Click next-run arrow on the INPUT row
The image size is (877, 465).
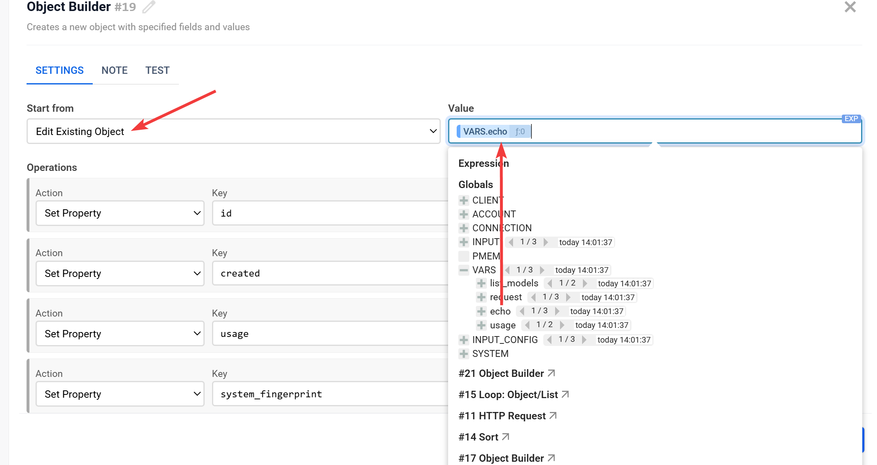(546, 242)
